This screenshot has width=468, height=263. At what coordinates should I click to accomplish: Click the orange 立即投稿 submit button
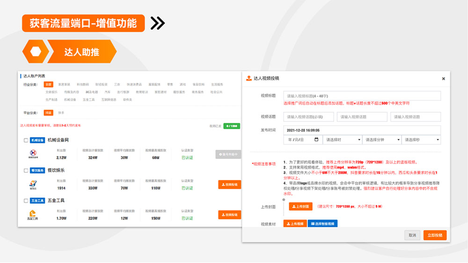pos(435,235)
